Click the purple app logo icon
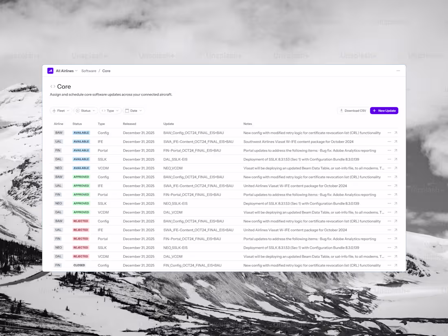The height and width of the screenshot is (336, 448). (x=50, y=70)
